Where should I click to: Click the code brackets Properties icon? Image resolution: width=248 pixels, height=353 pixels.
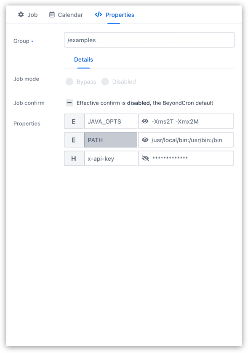(x=98, y=15)
